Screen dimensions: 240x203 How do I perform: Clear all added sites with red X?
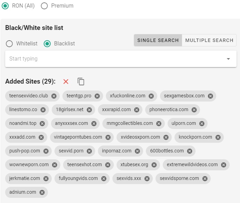[66, 82]
